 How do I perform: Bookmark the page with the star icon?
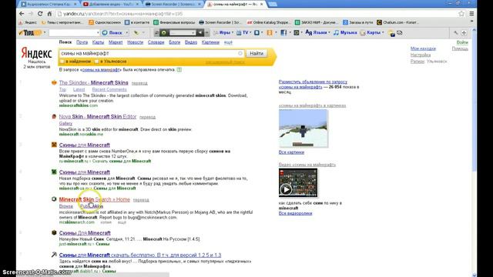461,14
